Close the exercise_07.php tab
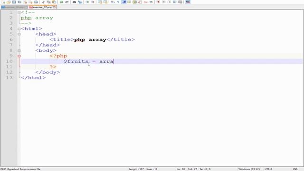This screenshot has height=171, width=304. pos(54,7)
